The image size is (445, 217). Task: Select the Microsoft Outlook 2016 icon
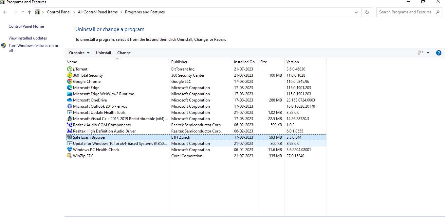[x=69, y=106]
